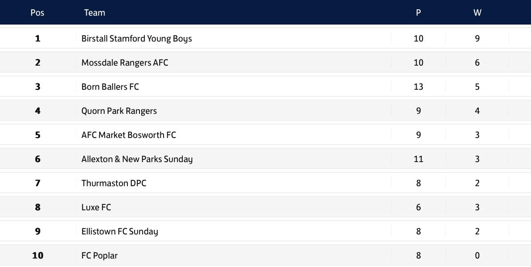This screenshot has height=267, width=531.
Task: Select position number 1 cell
Action: 38,38
